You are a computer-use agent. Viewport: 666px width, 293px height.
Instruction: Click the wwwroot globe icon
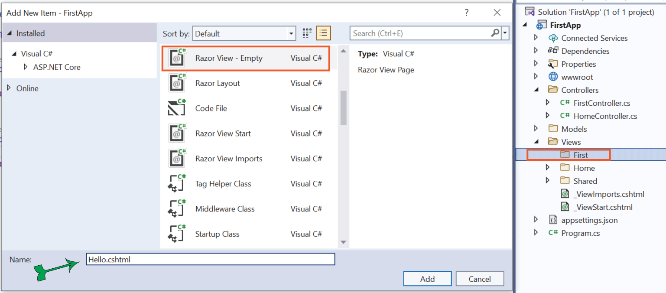point(553,77)
